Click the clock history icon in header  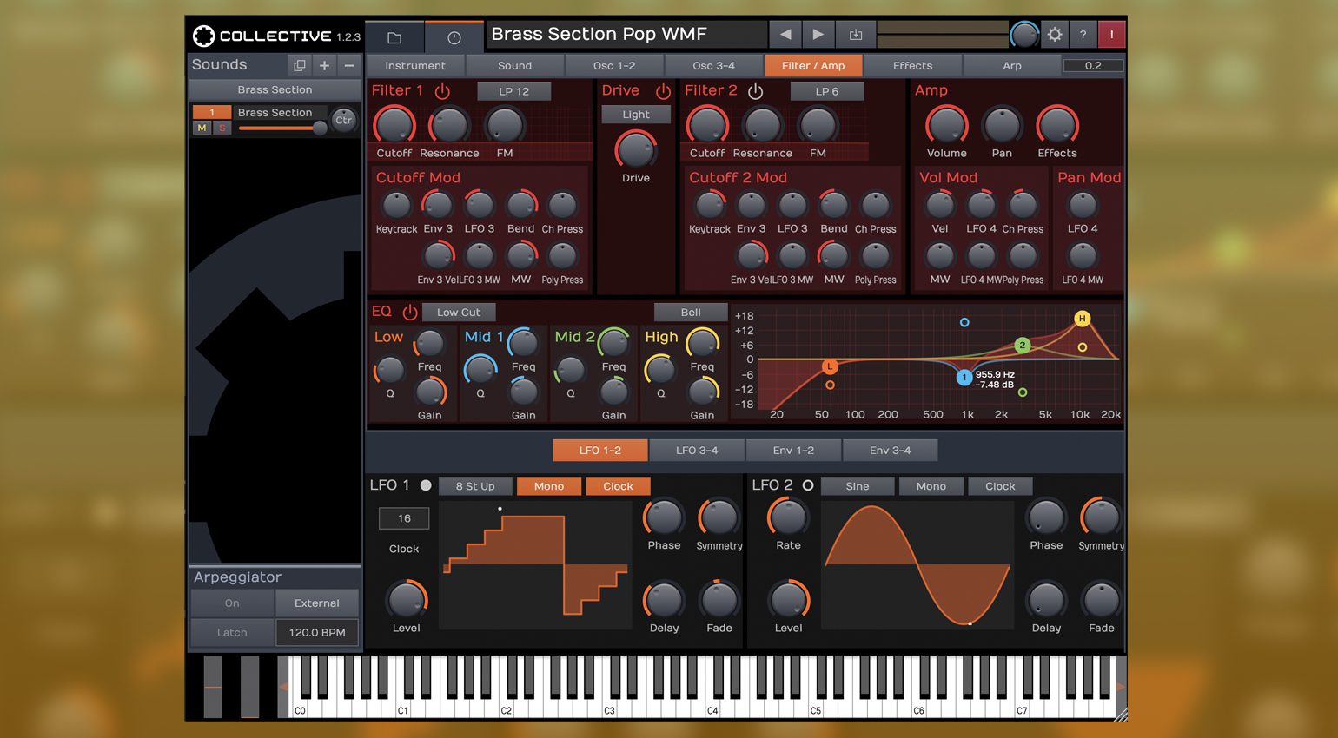[x=454, y=37]
